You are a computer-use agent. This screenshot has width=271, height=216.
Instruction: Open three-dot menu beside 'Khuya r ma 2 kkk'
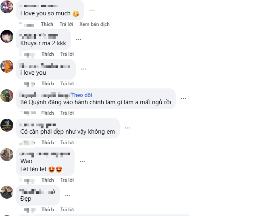click(79, 39)
